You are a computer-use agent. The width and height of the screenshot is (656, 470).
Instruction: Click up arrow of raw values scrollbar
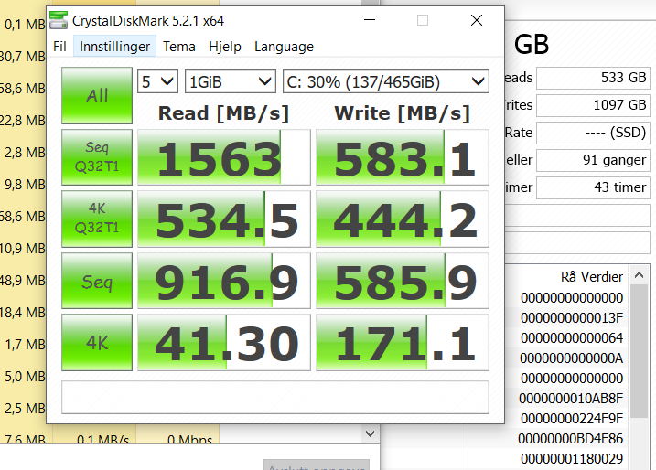(x=639, y=275)
